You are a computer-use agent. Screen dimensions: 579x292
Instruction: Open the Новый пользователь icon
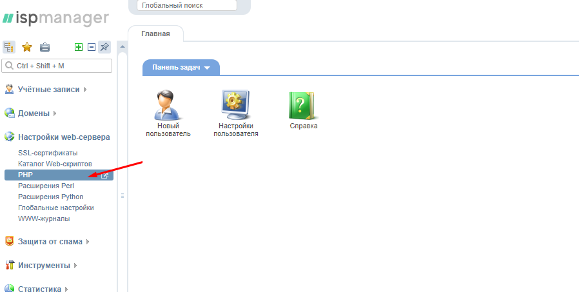click(x=168, y=105)
